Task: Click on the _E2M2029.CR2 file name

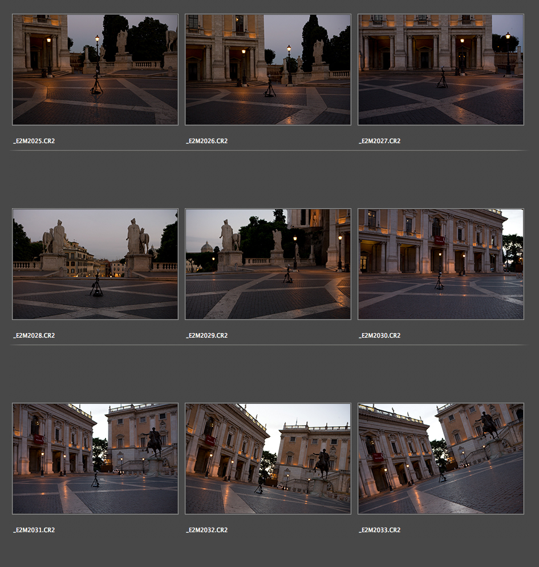Action: click(x=207, y=335)
